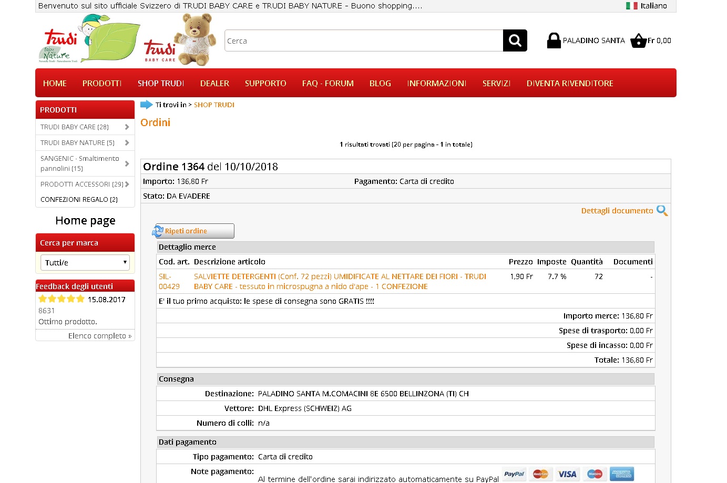The image size is (727, 483).
Task: Expand PRODOTTI ACCESSORI category arrow
Action: [x=127, y=184]
